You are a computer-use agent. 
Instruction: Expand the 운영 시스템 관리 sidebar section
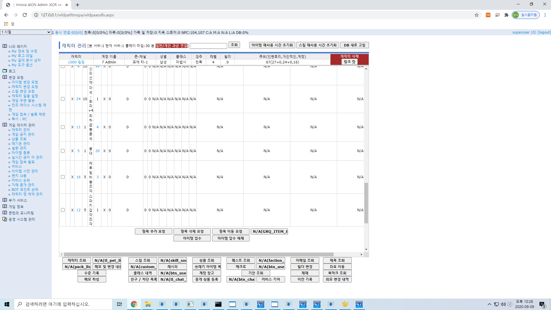22,219
